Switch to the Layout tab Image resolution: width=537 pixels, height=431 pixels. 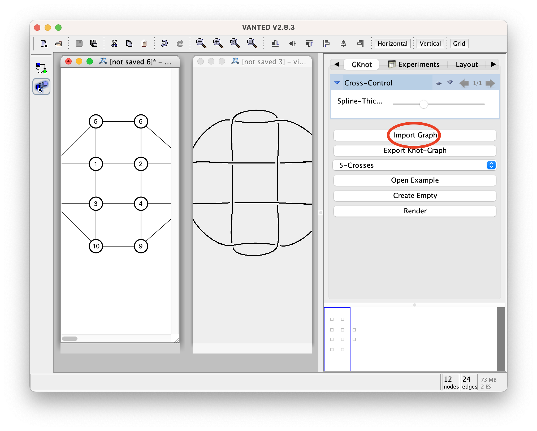click(466, 64)
